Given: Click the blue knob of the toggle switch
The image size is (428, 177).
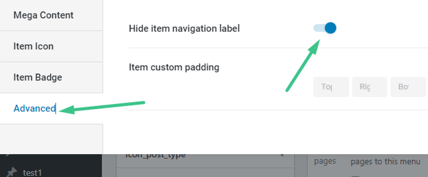Looking at the screenshot, I should tap(331, 28).
